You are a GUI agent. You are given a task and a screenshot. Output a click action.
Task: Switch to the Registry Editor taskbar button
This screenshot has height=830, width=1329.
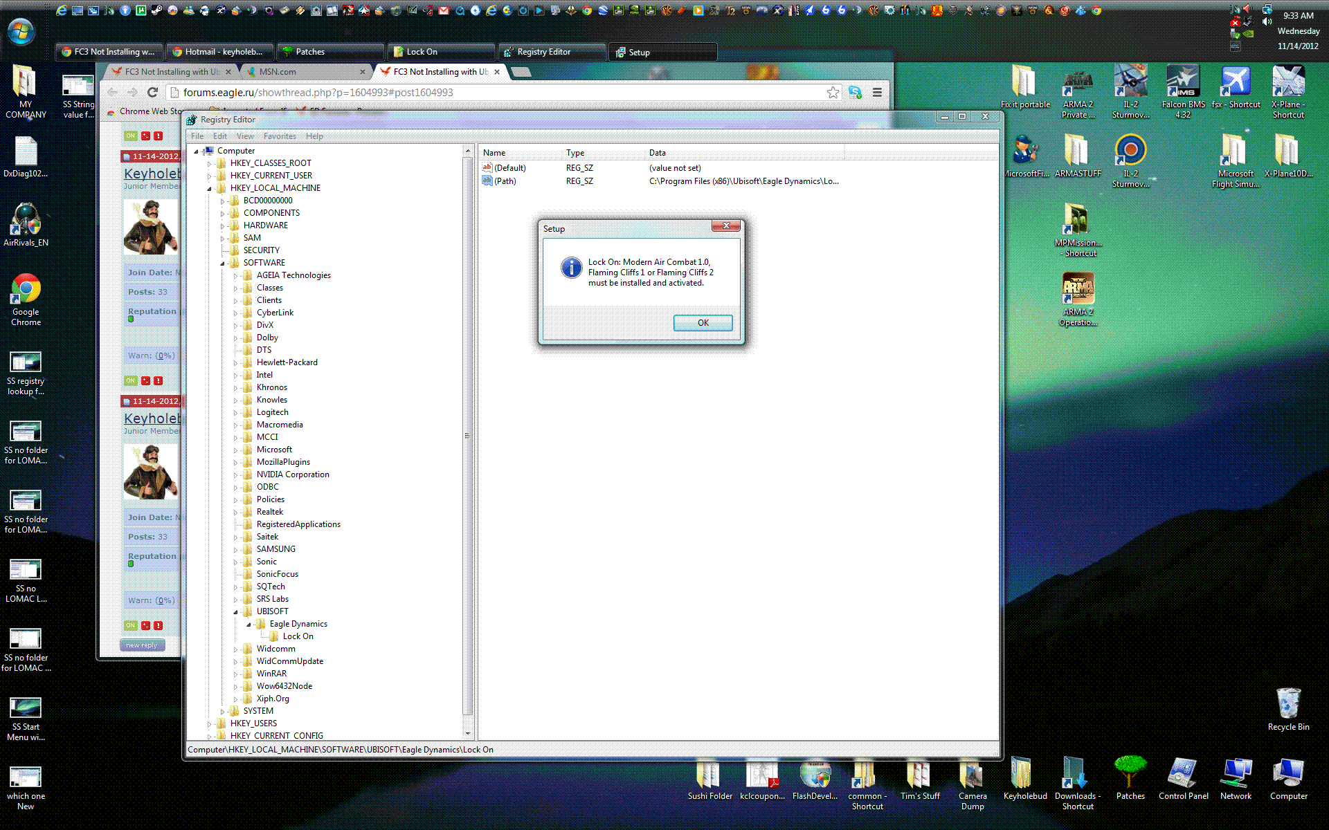click(552, 52)
